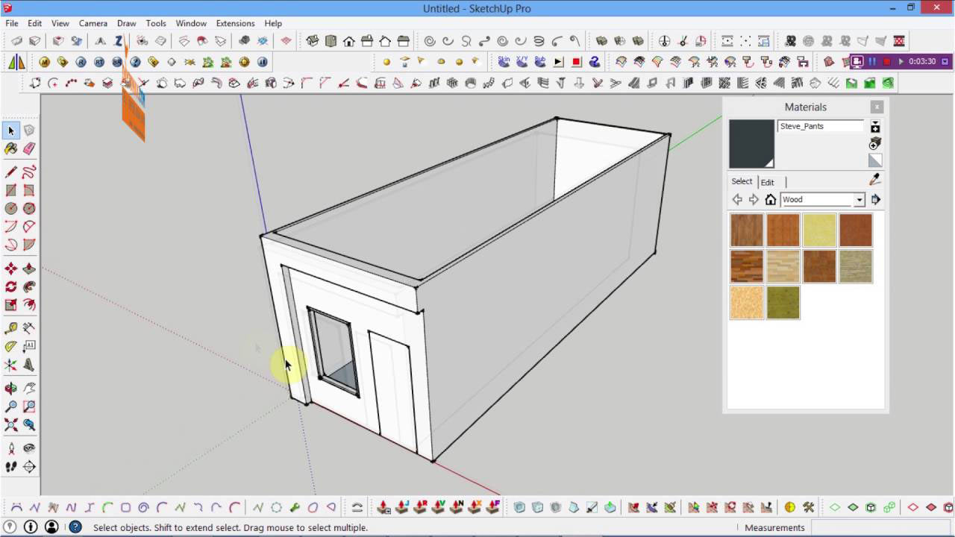Open the Camera menu
Viewport: 955px width, 537px height.
(93, 23)
